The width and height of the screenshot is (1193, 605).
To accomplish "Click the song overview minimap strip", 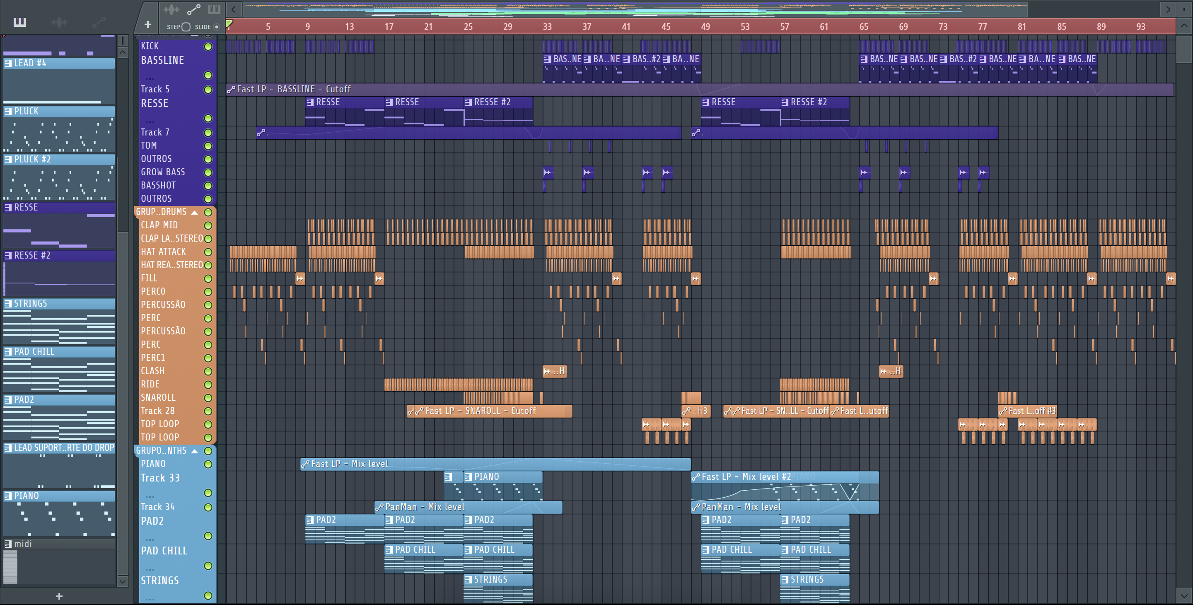I will tap(635, 9).
